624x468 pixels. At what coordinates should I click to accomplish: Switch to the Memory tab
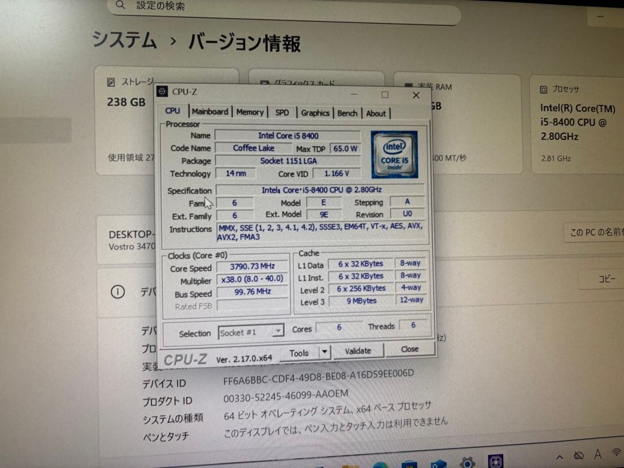click(250, 113)
